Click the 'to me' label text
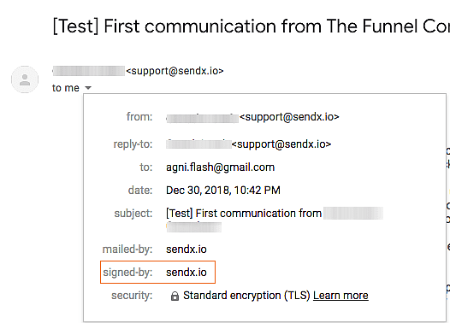Image resolution: width=450 pixels, height=323 pixels. pos(66,88)
